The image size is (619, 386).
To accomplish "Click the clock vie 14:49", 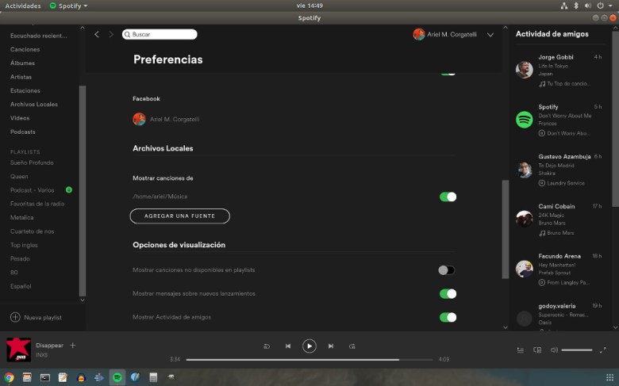I will 309,6.
